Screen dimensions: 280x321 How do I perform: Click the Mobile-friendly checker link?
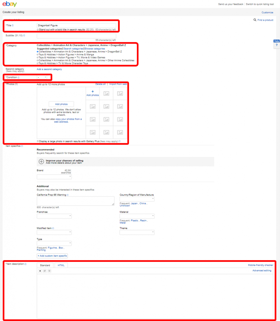coord(261,265)
